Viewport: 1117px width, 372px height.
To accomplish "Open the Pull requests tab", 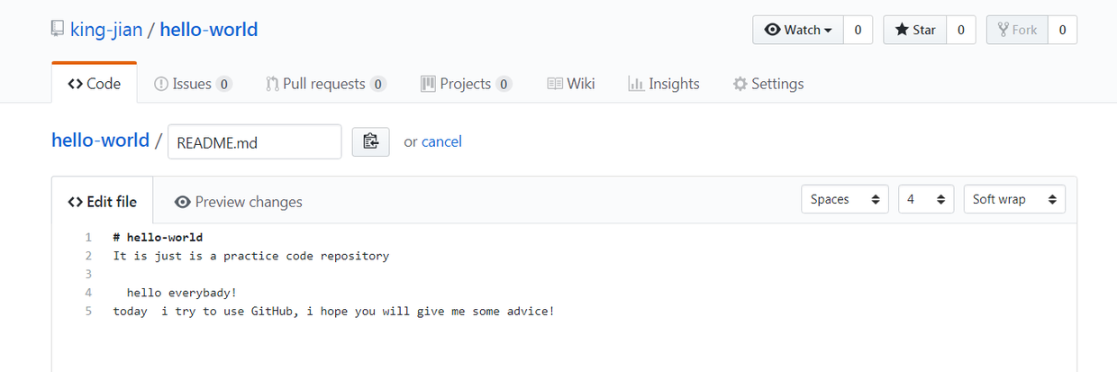I will pyautogui.click(x=325, y=84).
